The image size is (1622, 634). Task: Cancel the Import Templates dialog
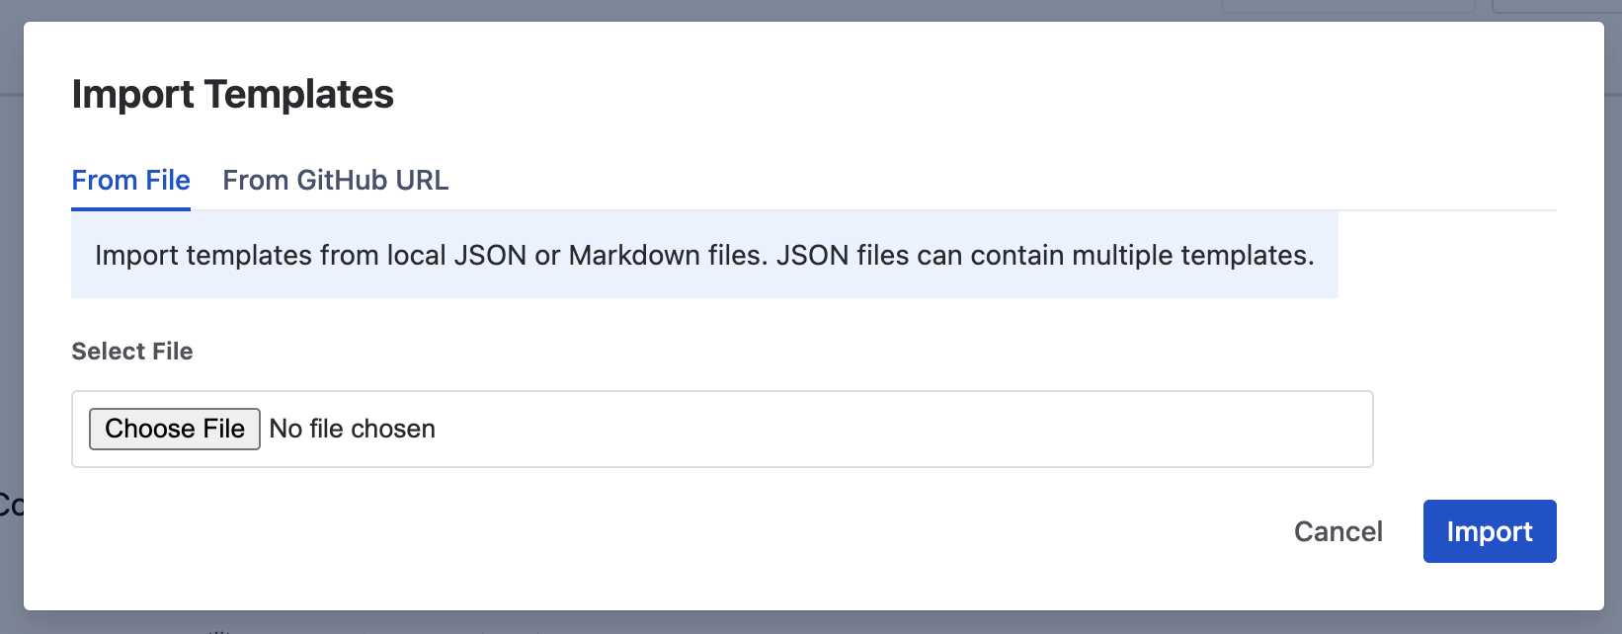coord(1338,531)
